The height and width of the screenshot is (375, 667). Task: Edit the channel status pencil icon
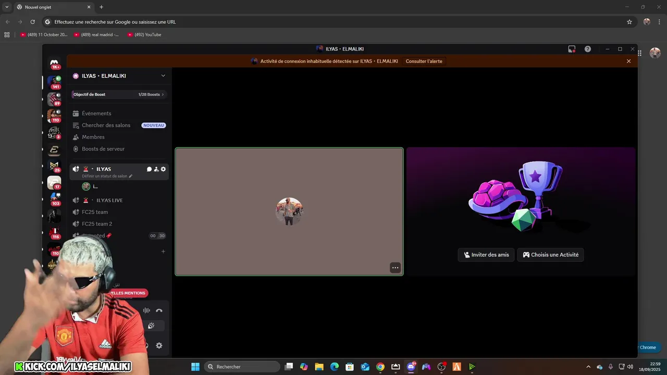[x=131, y=176]
